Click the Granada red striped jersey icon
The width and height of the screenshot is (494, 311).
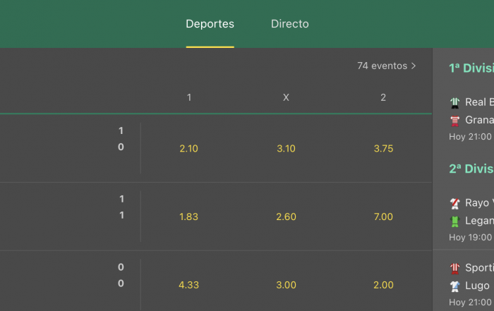[454, 121]
